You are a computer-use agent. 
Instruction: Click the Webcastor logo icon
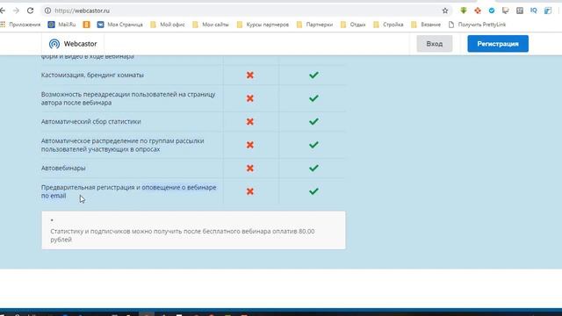(54, 44)
